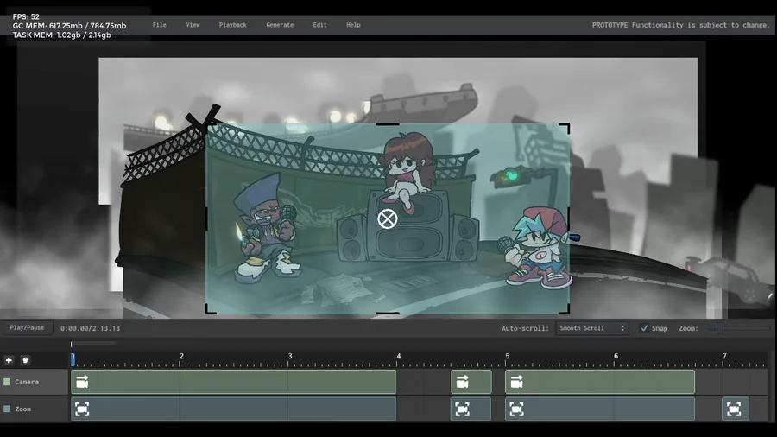
Task: Click the blue playhead at timeline start
Action: [73, 360]
